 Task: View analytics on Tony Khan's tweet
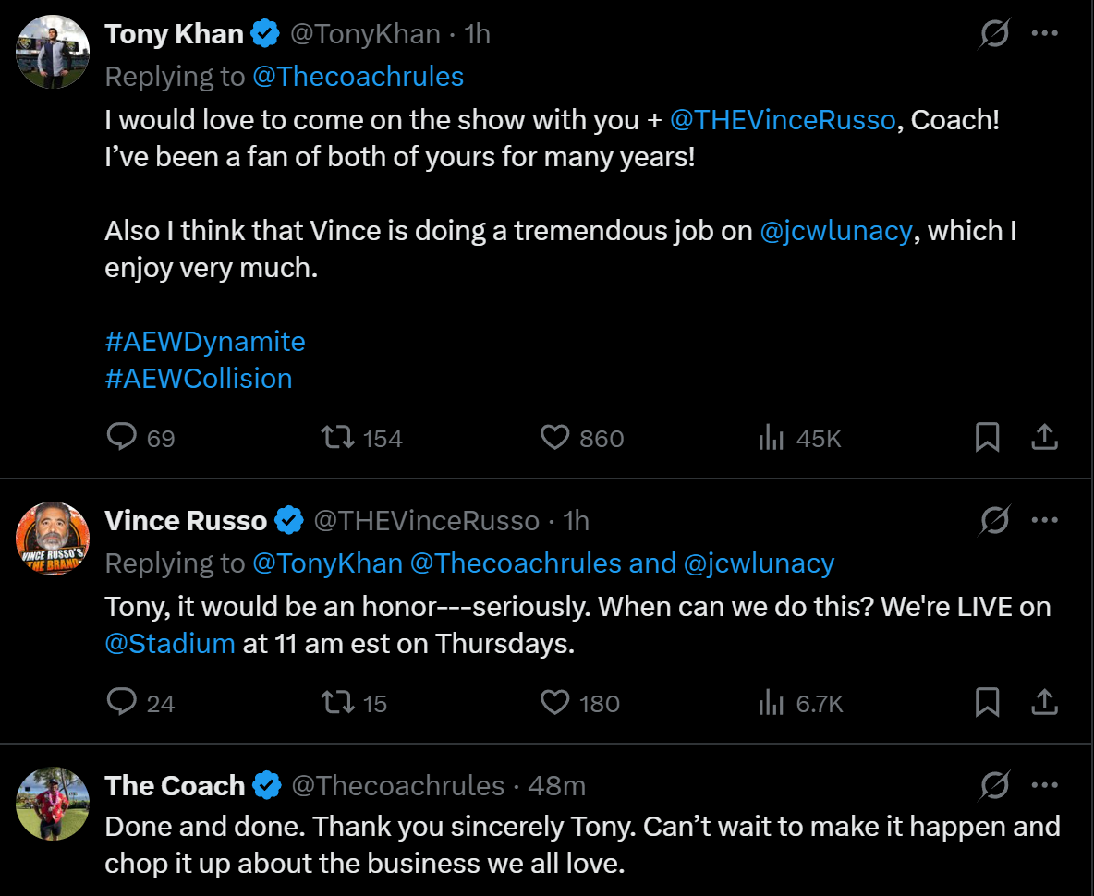[771, 437]
